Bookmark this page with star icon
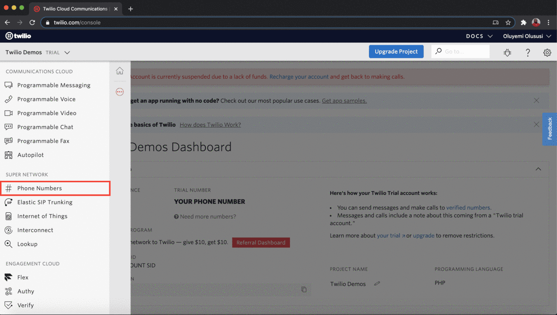 pos(508,22)
